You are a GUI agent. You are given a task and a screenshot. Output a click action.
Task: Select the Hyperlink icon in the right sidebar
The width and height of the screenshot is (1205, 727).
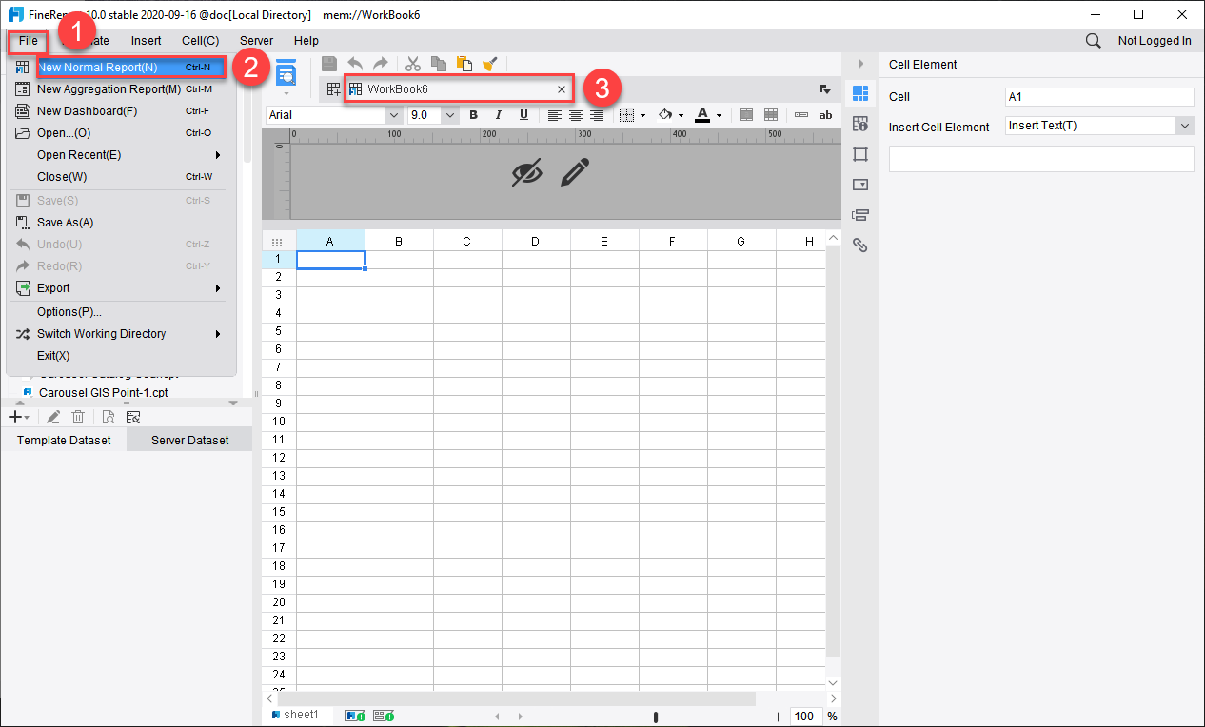[860, 245]
